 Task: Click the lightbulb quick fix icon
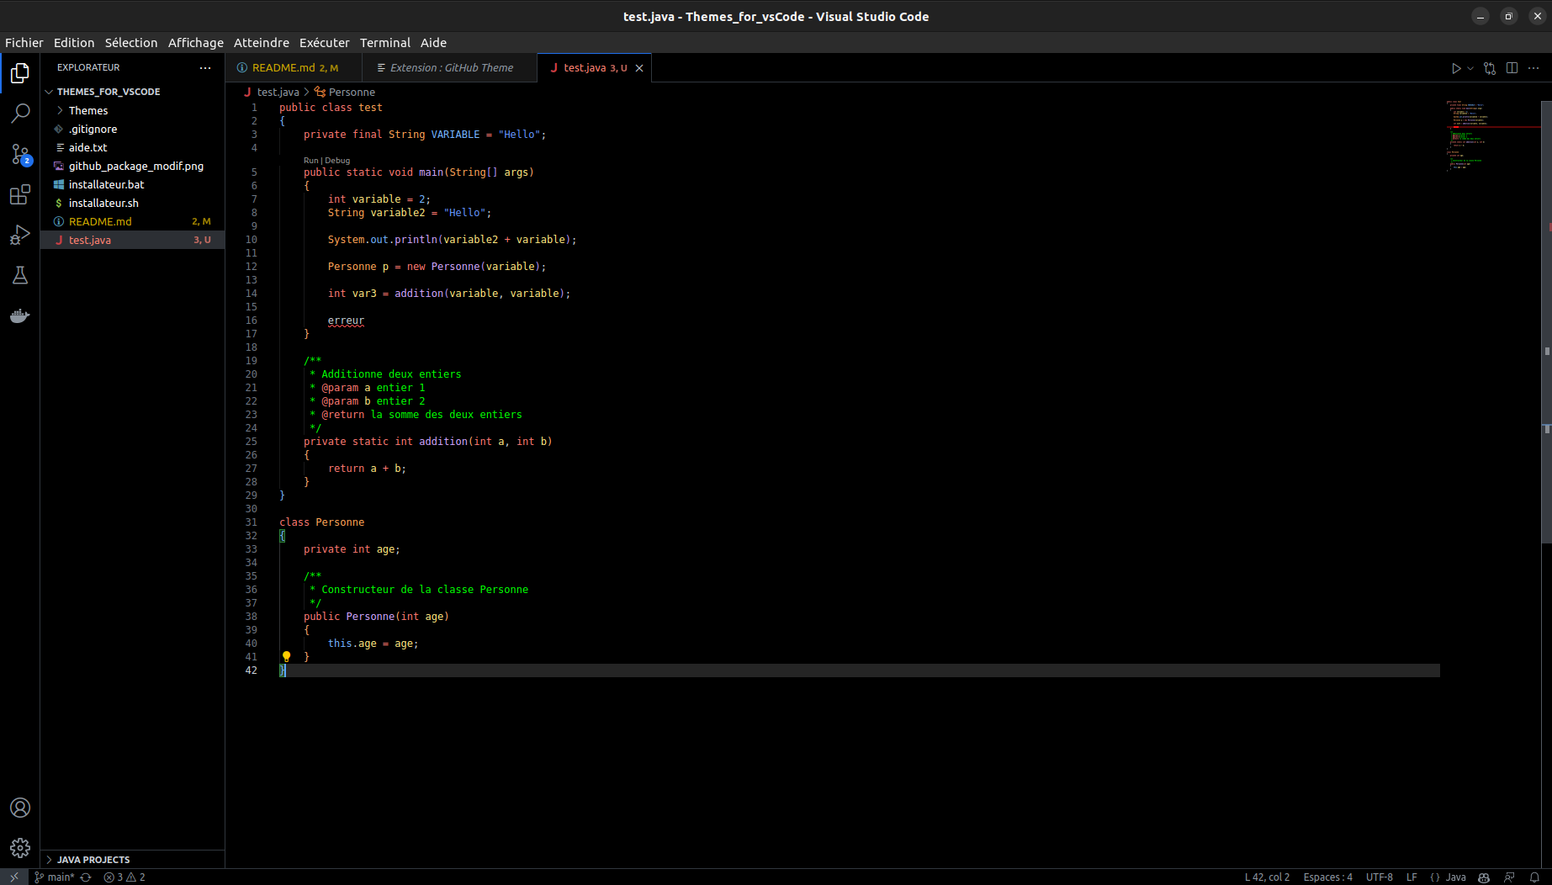click(286, 656)
